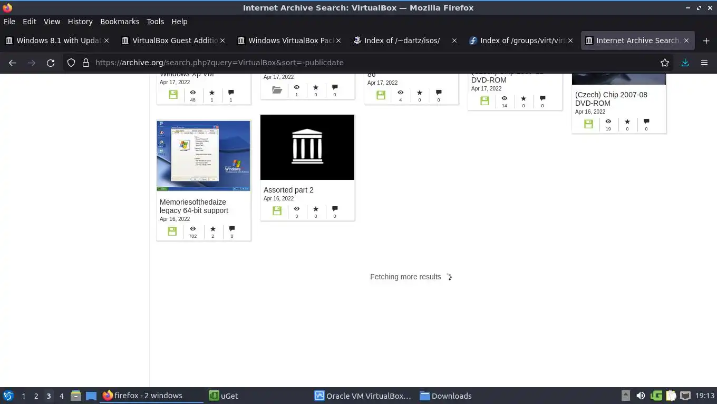Click the favorites star on Assorted part 2

coord(316,209)
